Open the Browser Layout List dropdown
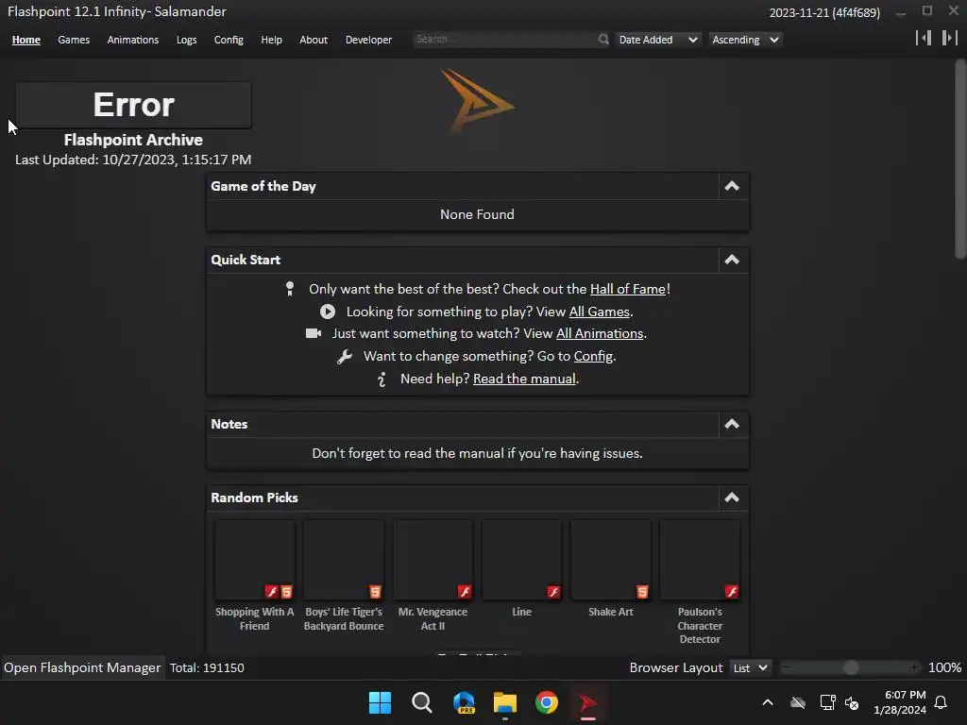The height and width of the screenshot is (725, 967). point(750,667)
